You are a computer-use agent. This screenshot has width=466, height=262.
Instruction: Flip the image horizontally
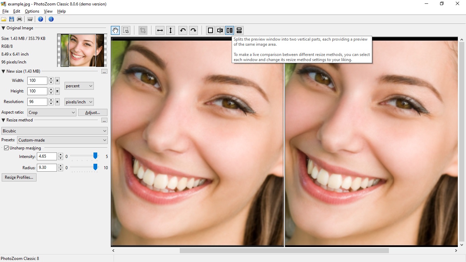pyautogui.click(x=160, y=30)
